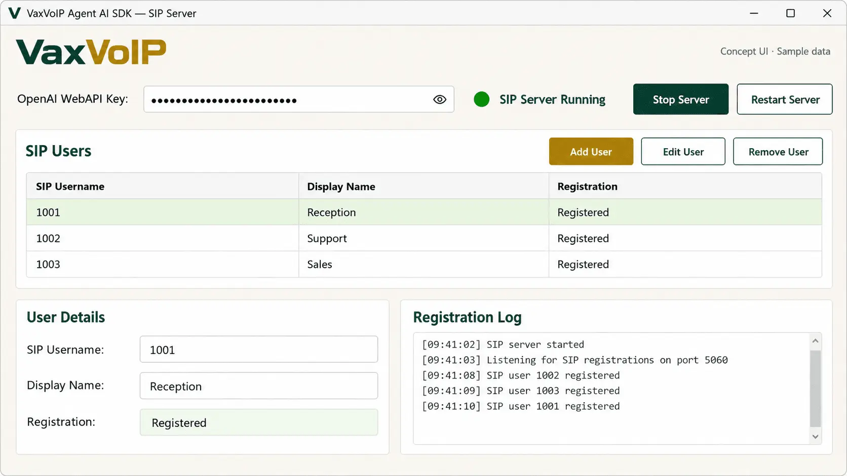This screenshot has width=847, height=476.
Task: Click the green server status indicator
Action: (x=481, y=99)
